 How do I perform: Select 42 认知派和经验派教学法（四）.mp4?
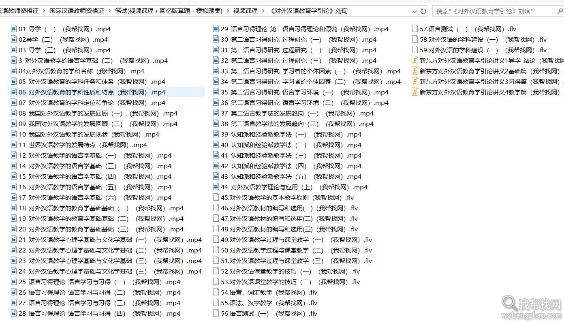click(x=291, y=166)
